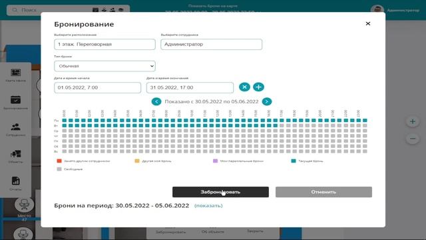Open the Администратор profile avatar
This screenshot has width=426, height=240.
(x=377, y=10)
